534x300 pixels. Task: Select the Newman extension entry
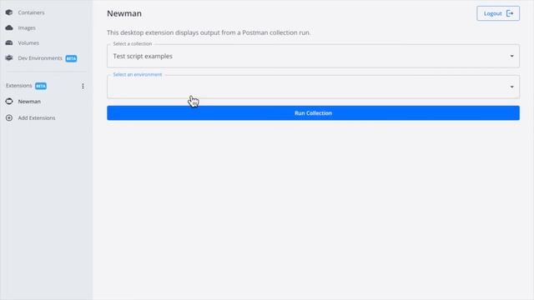29,102
